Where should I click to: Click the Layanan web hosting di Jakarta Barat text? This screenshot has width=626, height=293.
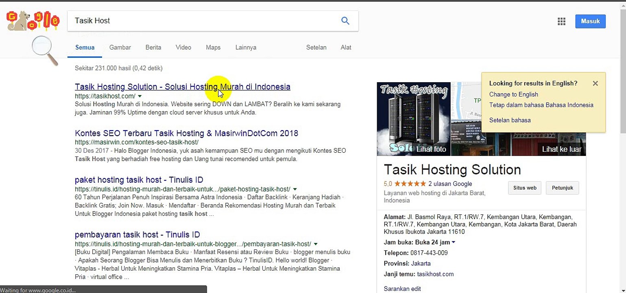click(434, 197)
